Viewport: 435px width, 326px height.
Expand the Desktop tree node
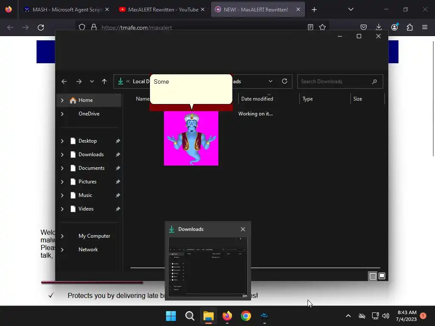tap(62, 141)
